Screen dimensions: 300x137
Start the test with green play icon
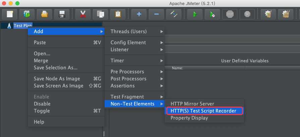[x=195, y=14]
